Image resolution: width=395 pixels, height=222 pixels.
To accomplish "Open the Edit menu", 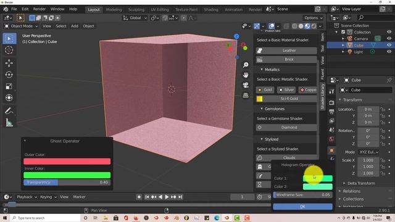I will tap(25, 9).
